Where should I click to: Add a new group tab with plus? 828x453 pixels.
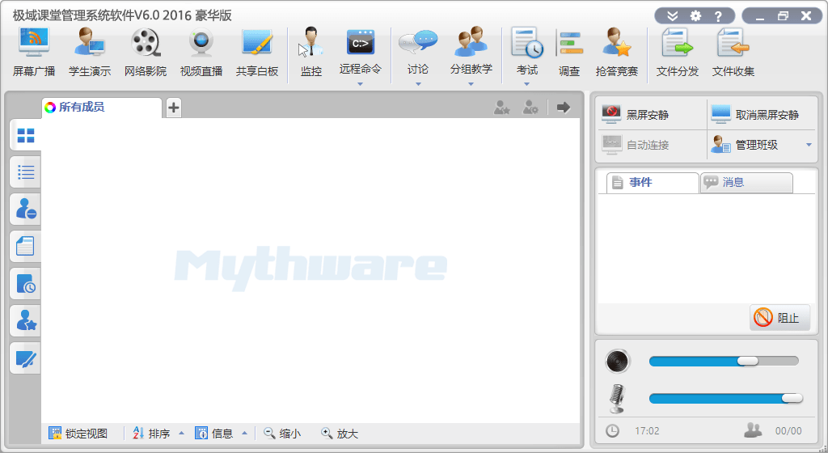[174, 107]
